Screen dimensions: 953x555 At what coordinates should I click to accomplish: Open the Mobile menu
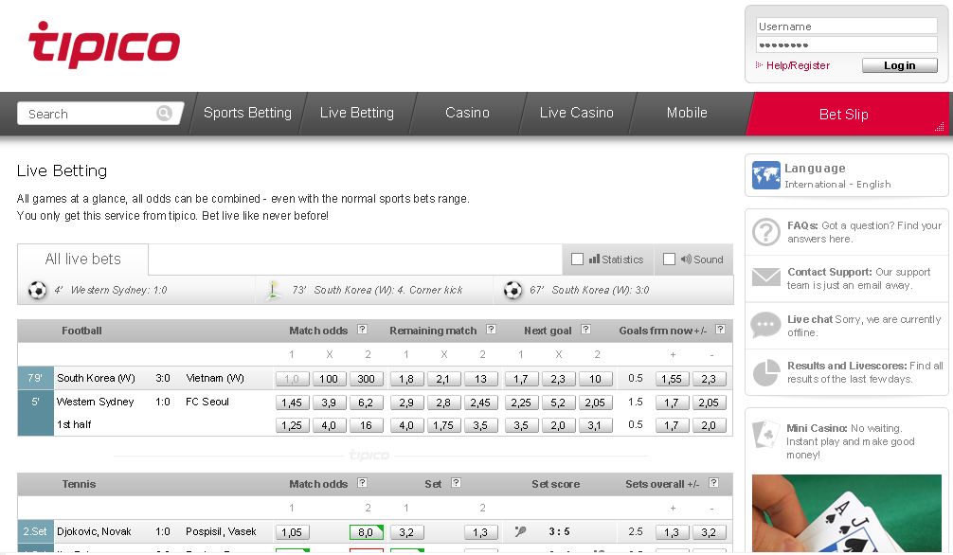pyautogui.click(x=687, y=113)
